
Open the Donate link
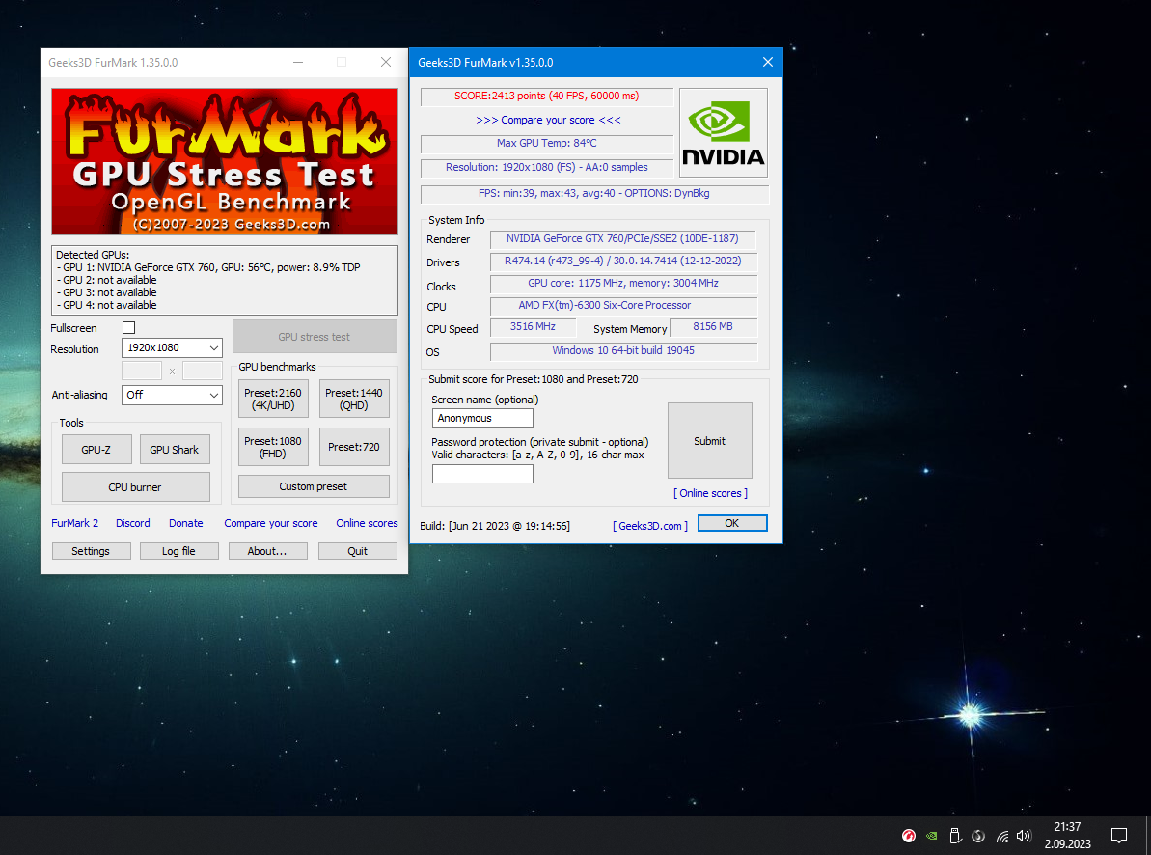(185, 523)
